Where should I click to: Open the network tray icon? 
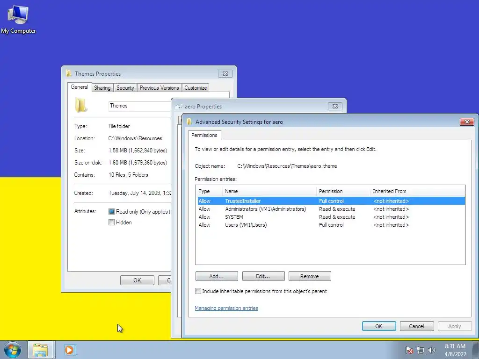[x=421, y=350]
